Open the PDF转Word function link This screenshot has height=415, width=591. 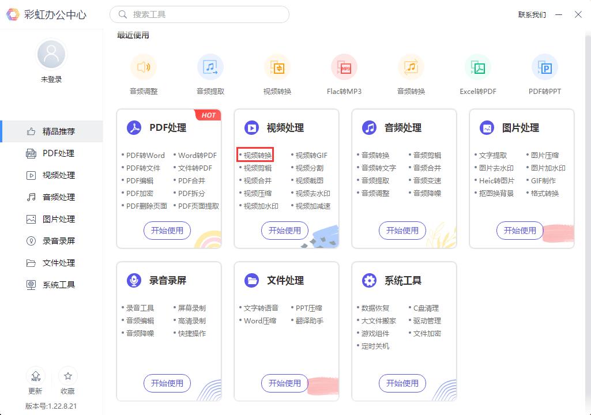146,156
